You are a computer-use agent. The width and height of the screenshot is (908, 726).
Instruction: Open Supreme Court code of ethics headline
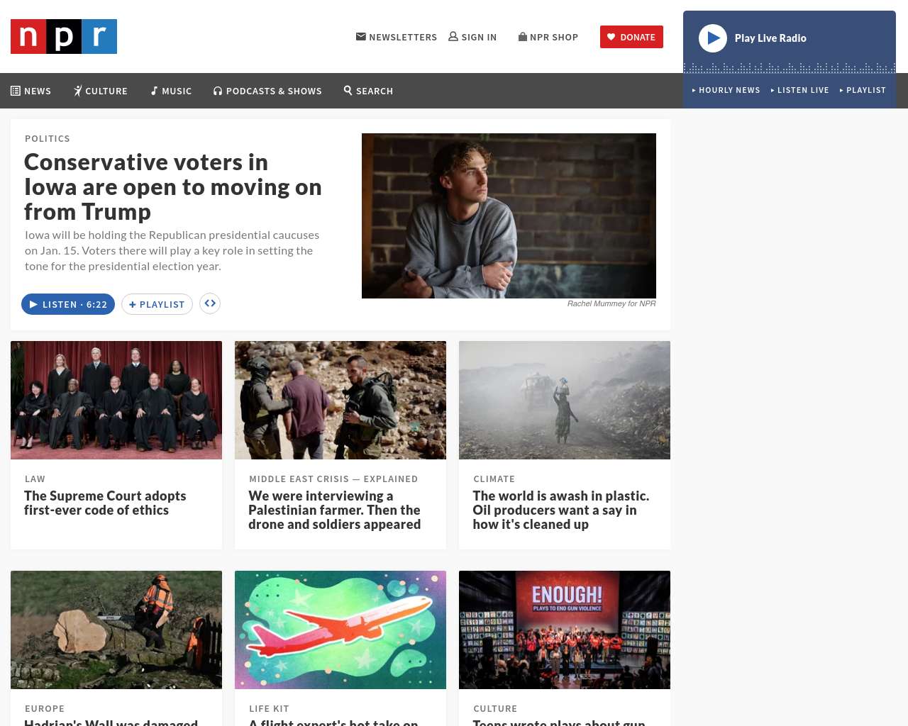105,503
